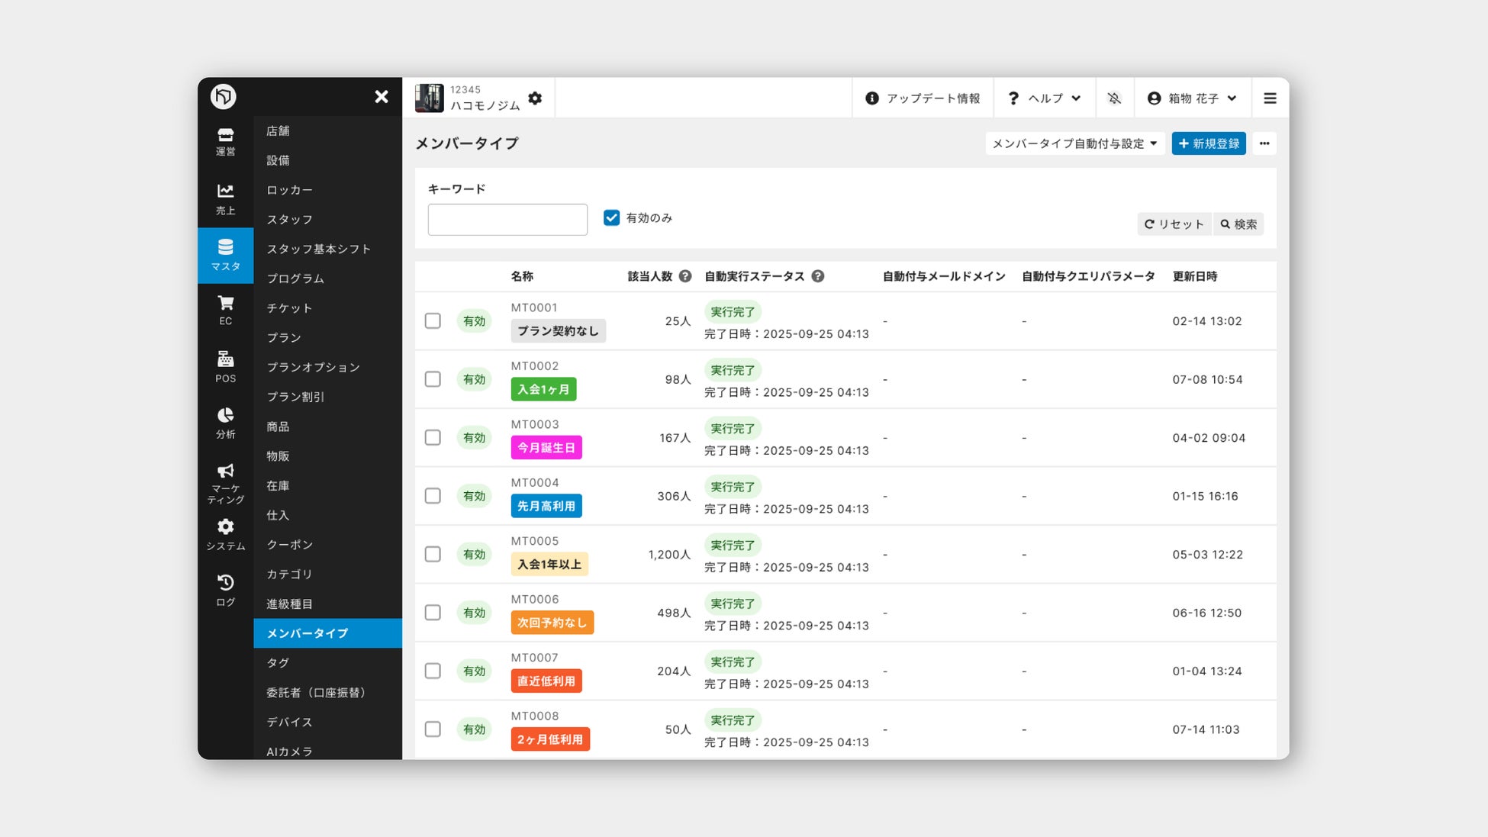The width and height of the screenshot is (1488, 837).
Task: Click help icon next to 自動実行ステータス
Action: pos(818,276)
